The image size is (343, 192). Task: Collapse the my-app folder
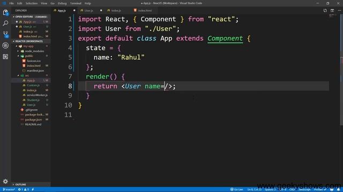(x=31, y=46)
